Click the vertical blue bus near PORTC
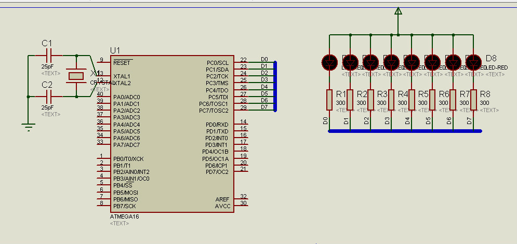 point(275,86)
